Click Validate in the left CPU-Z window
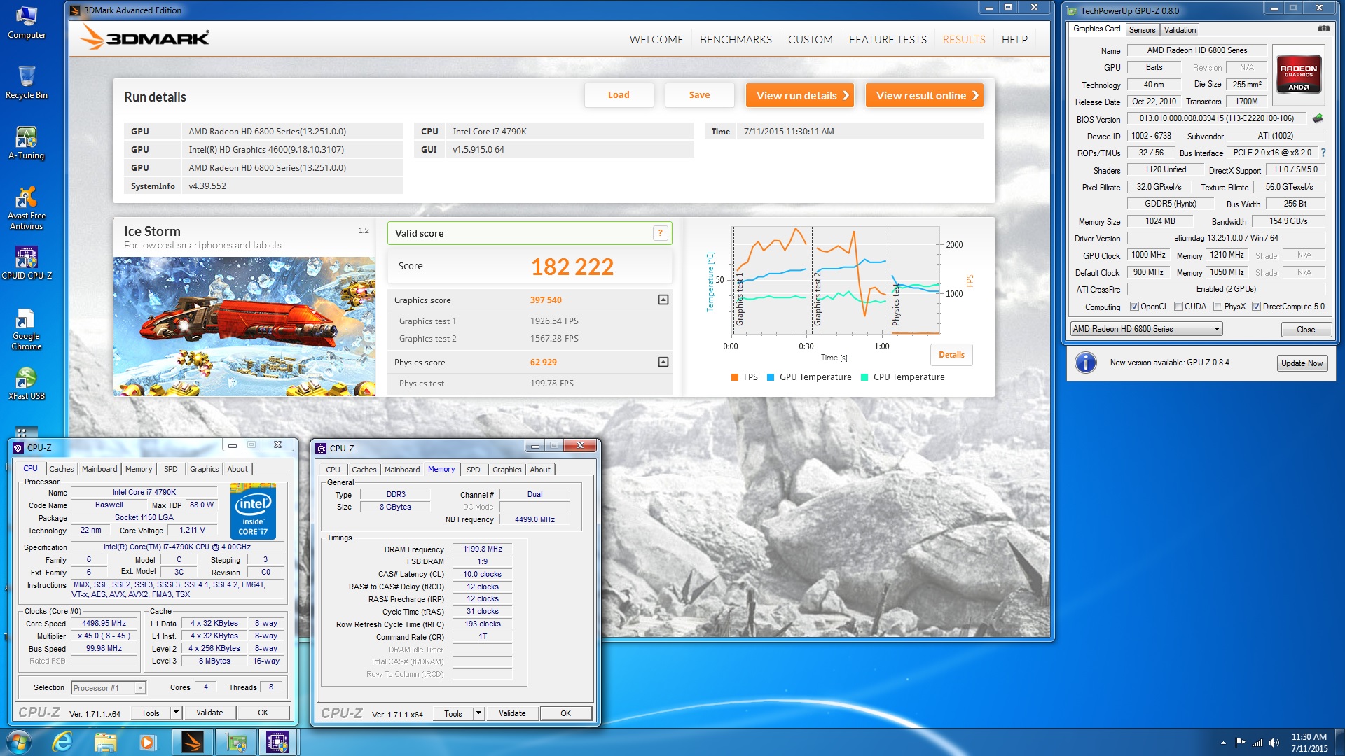 coord(209,713)
